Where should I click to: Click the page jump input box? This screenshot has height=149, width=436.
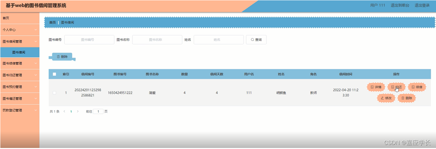(x=98, y=111)
